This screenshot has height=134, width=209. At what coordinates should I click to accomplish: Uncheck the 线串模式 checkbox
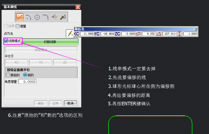(6, 41)
